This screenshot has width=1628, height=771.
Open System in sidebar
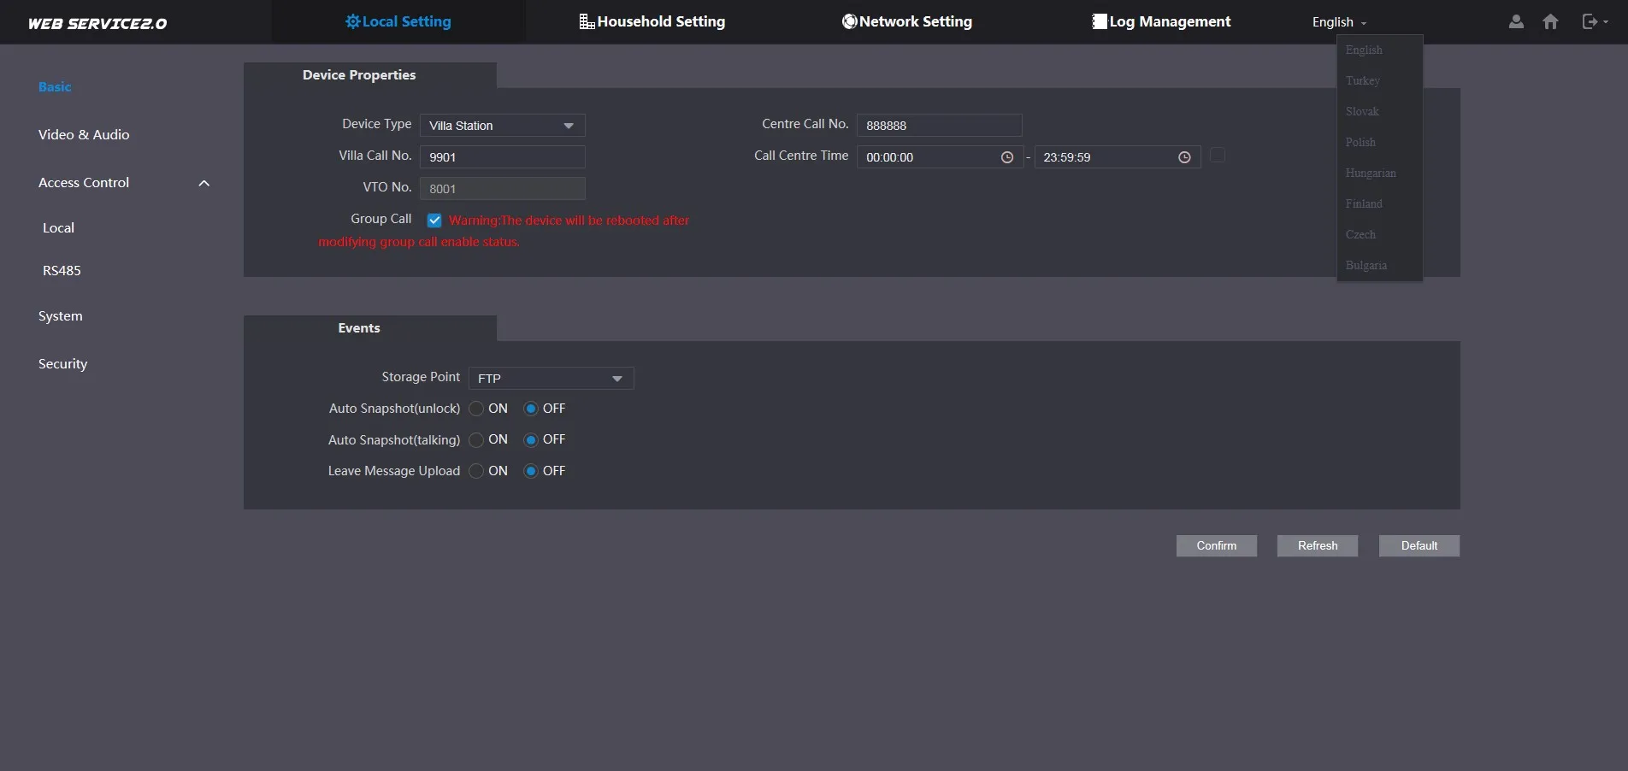point(61,316)
